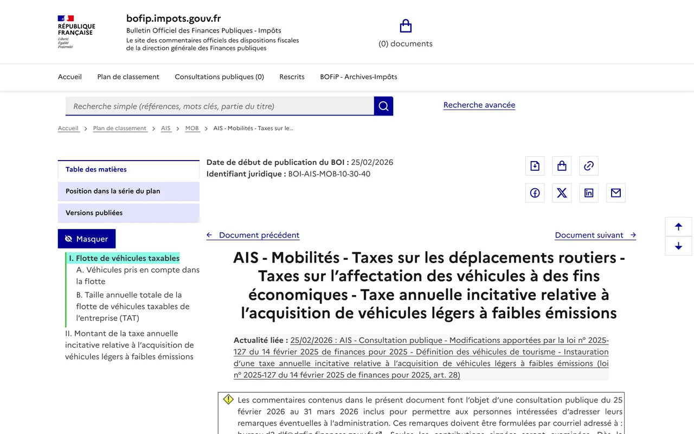Viewport: 694px width, 434px height.
Task: Click the Accueil breadcrumb link
Action: [68, 129]
